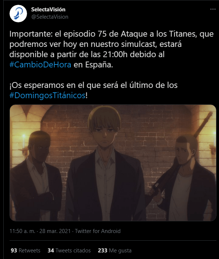
Task: Enlarge the attached anime image
Action: coord(113,163)
